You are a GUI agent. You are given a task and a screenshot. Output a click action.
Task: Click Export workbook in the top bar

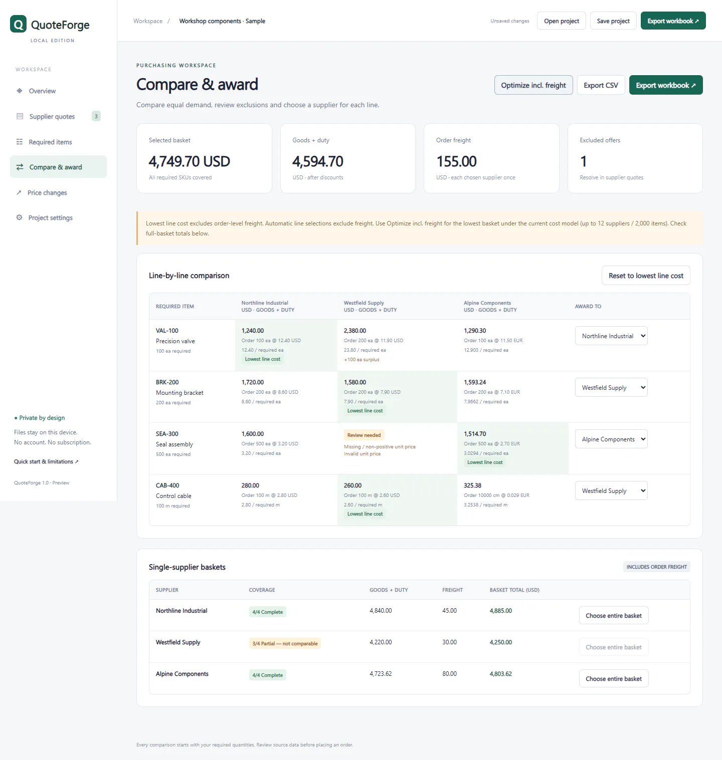point(673,21)
